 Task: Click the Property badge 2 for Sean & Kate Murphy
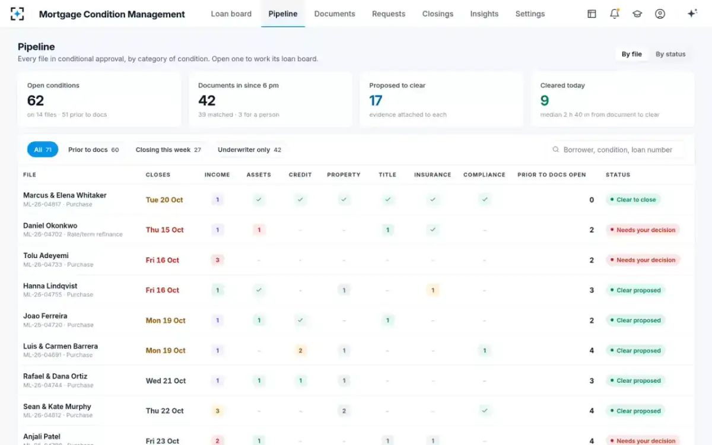click(344, 411)
